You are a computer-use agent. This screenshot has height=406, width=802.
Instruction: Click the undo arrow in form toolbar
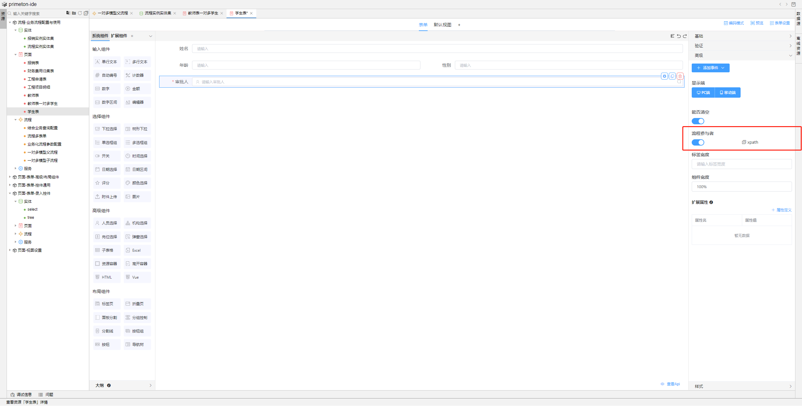679,36
